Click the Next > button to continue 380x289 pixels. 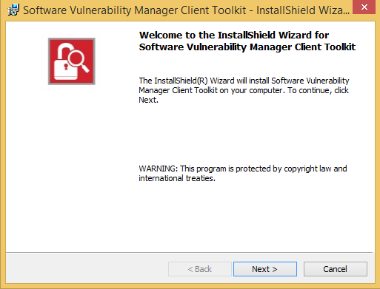pos(265,269)
